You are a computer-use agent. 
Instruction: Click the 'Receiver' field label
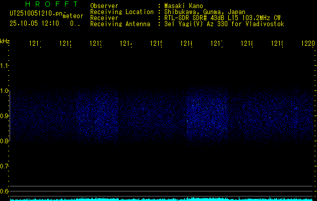[104, 18]
